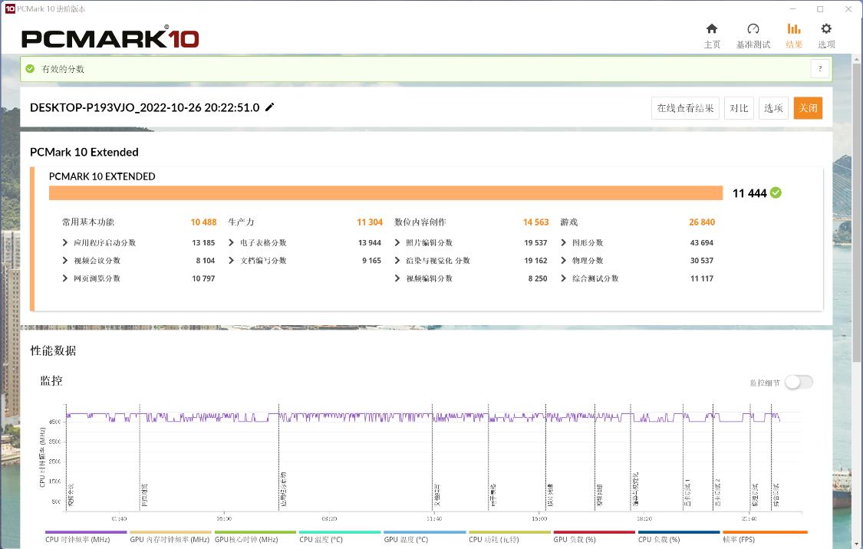Click the CPU 时钟频率 purple legend swatch
Screen dimensions: 863x549
[86, 532]
